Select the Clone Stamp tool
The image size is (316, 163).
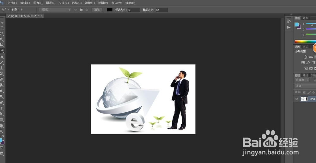coord(2,68)
